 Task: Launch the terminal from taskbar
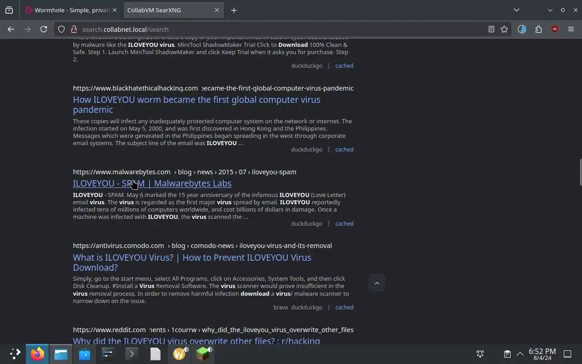click(x=132, y=354)
